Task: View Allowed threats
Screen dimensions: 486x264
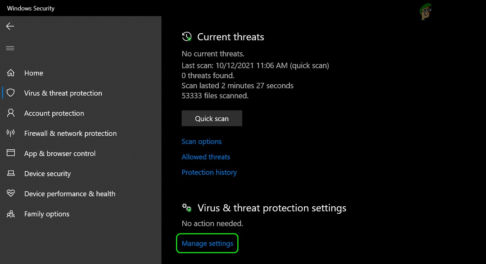Action: (x=206, y=157)
